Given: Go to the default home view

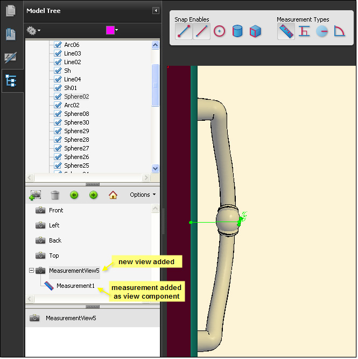Looking at the screenshot, I should 113,195.
